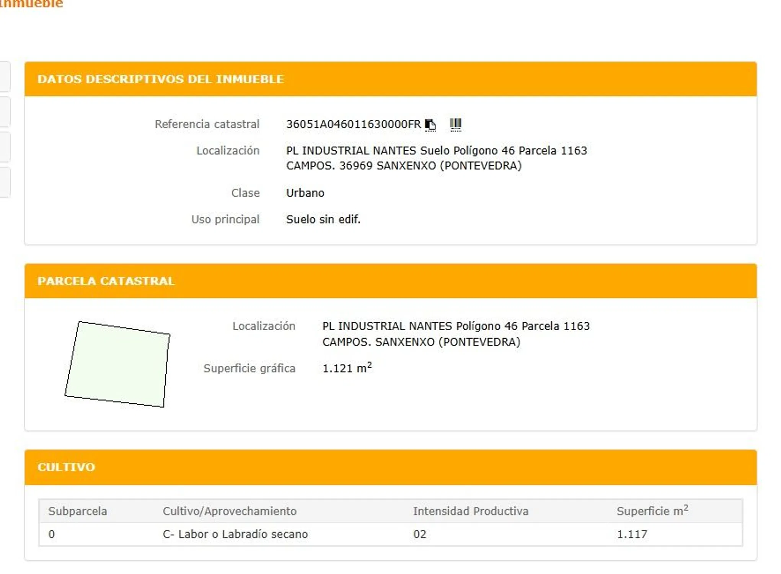The width and height of the screenshot is (781, 574).
Task: Click the Urbano class value
Action: click(305, 193)
